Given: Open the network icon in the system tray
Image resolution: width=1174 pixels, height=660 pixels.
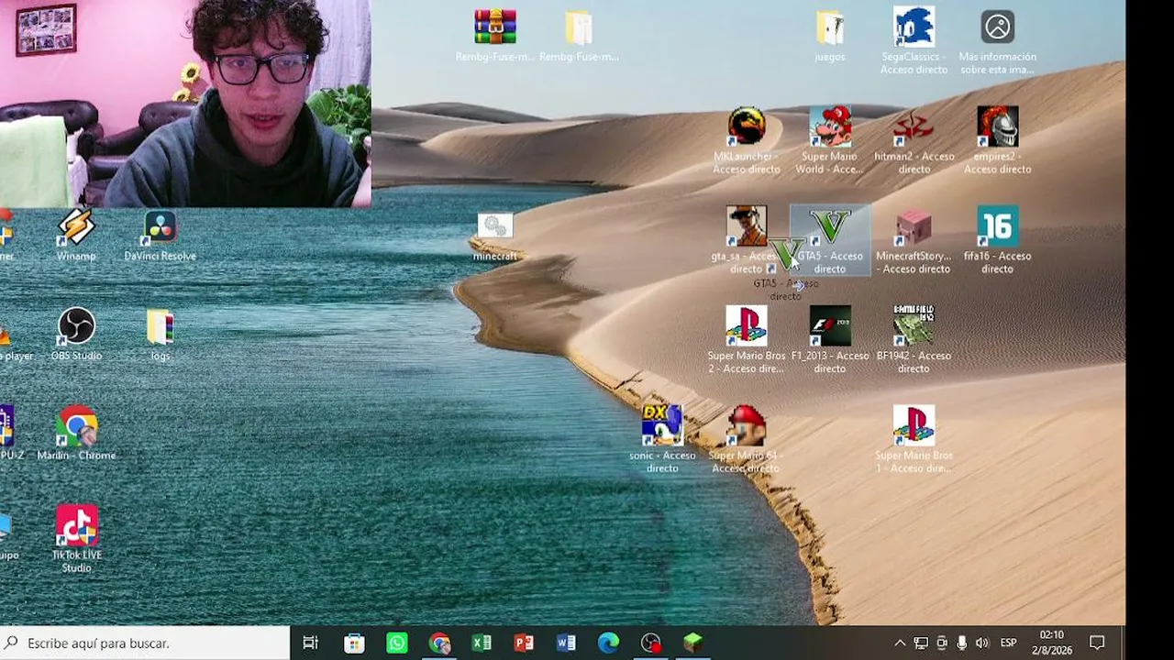Looking at the screenshot, I should pos(921,643).
